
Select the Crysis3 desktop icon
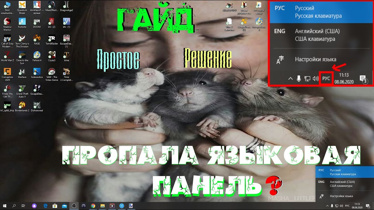[52, 57]
